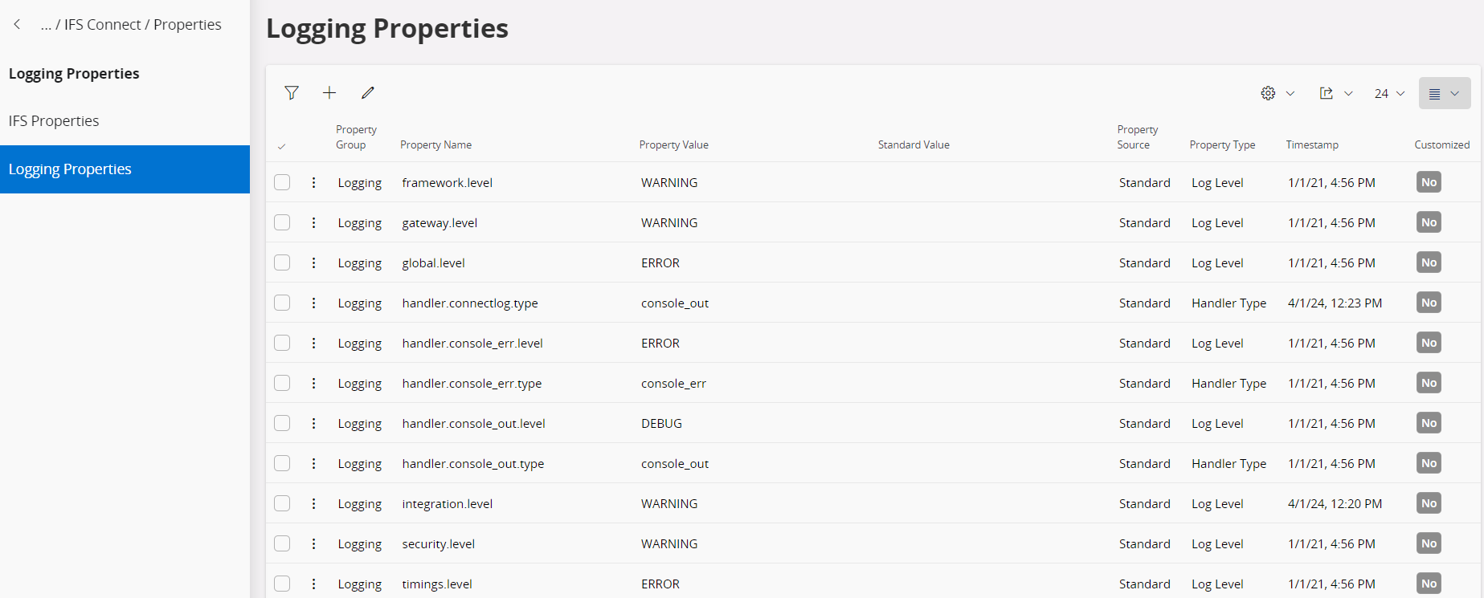Select checkbox for gateway.level row

(x=282, y=222)
